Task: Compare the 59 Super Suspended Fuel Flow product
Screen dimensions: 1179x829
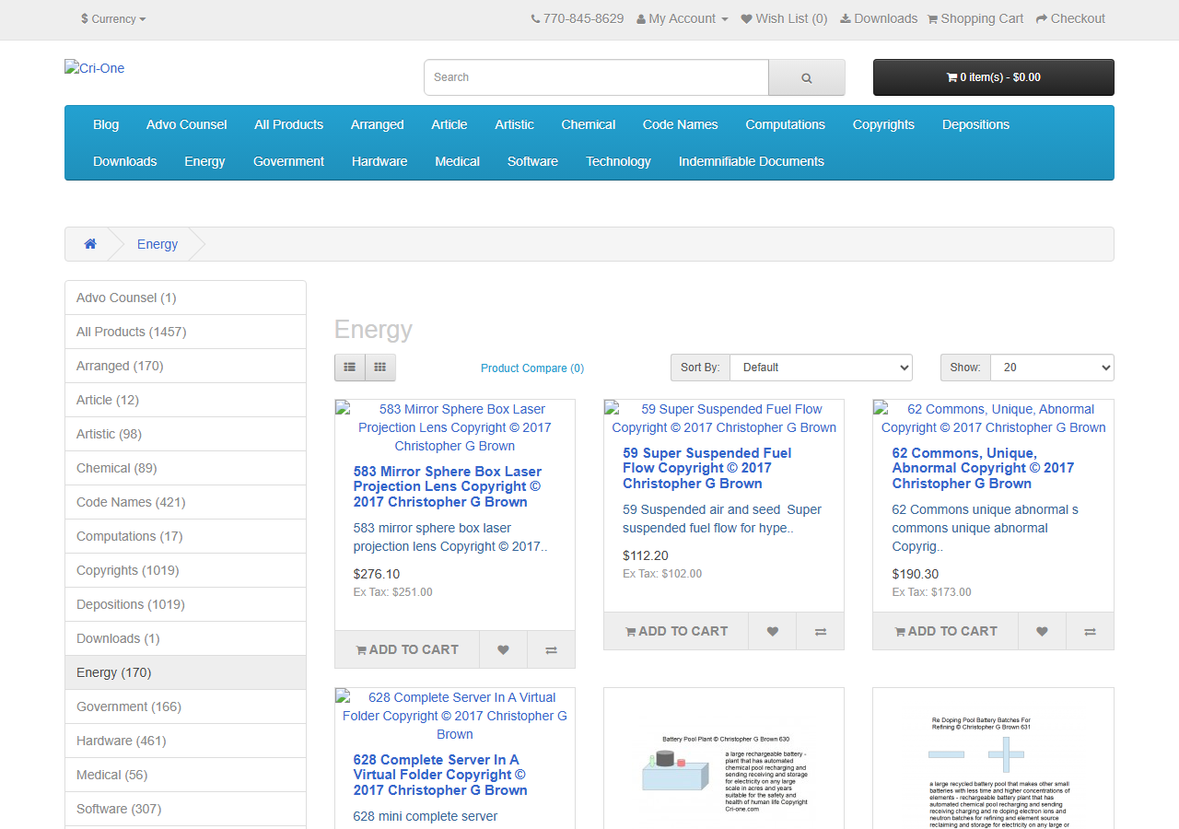Action: pyautogui.click(x=820, y=631)
